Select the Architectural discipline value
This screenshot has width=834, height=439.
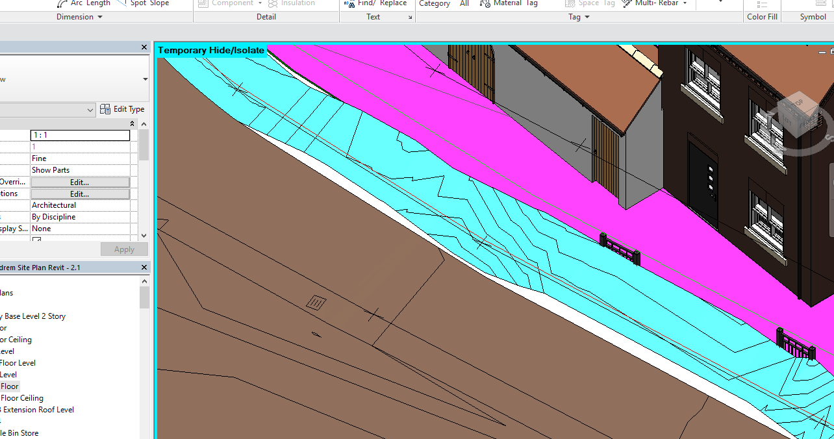(x=80, y=205)
